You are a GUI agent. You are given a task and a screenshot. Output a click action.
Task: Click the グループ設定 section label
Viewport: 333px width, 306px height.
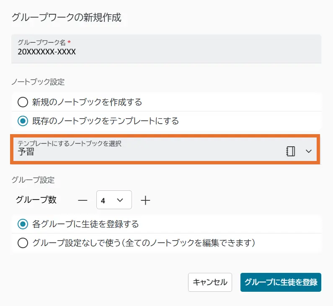[x=33, y=180]
